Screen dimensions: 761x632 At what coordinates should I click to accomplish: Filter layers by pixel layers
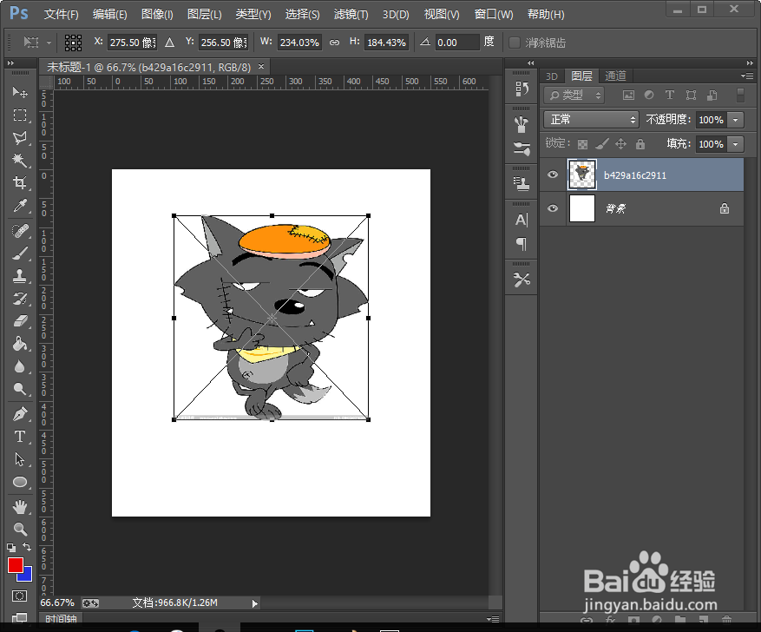pos(628,95)
